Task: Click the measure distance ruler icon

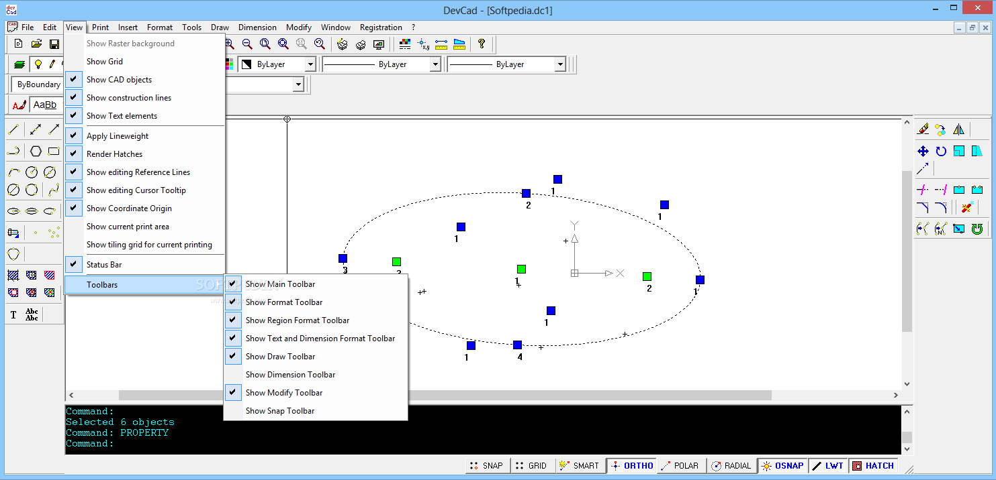Action: tap(441, 44)
